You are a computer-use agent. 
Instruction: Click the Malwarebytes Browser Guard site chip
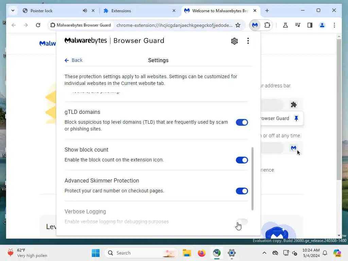point(81,25)
